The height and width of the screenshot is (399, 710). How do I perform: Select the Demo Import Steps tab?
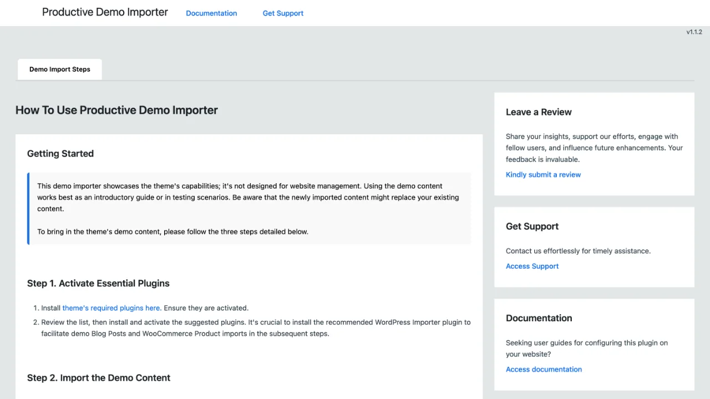(60, 69)
